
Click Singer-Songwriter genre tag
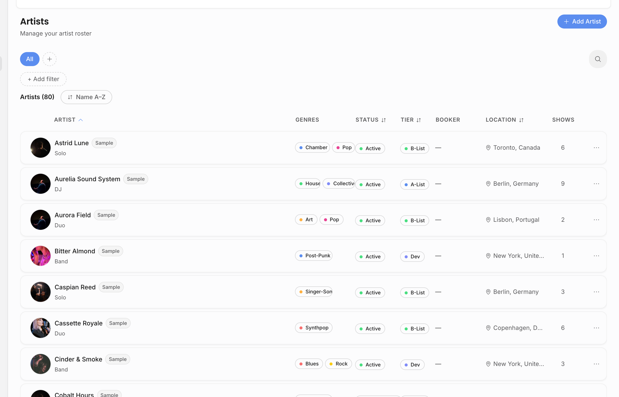point(314,292)
